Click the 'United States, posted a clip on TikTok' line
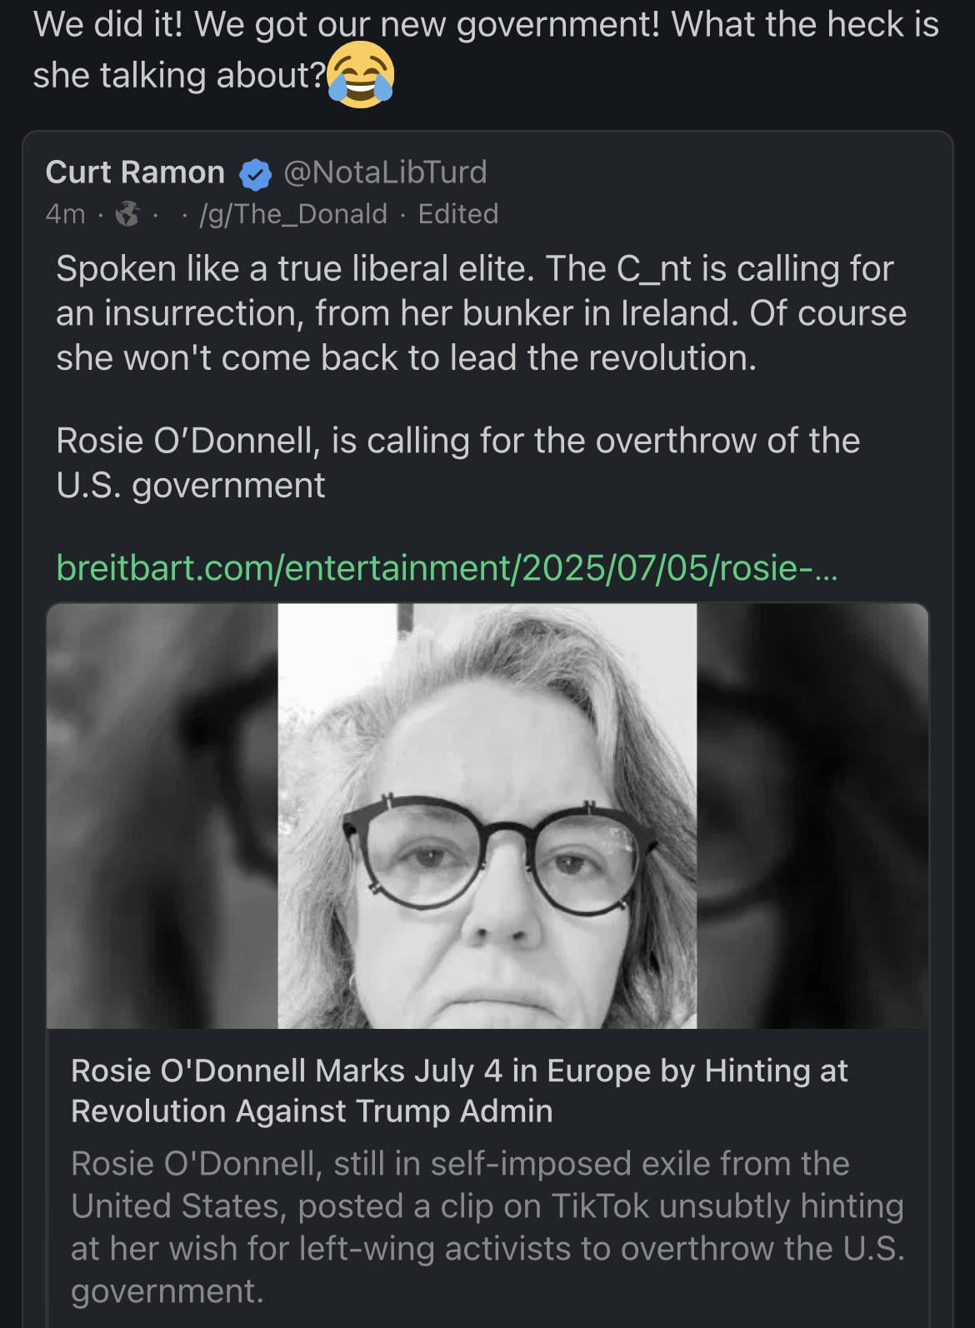 tap(487, 1206)
